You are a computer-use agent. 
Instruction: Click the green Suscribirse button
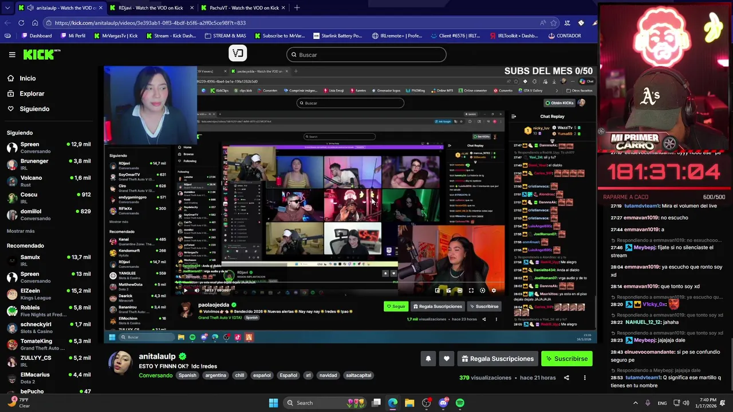[x=567, y=359]
